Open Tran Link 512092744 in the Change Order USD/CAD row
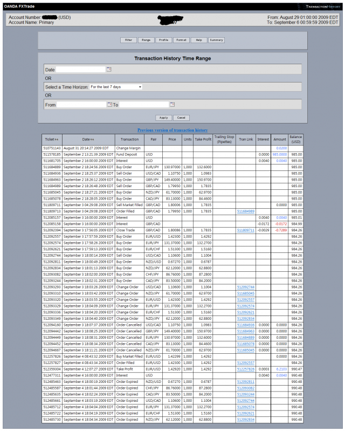The height and width of the screenshot is (432, 345). tap(246, 287)
